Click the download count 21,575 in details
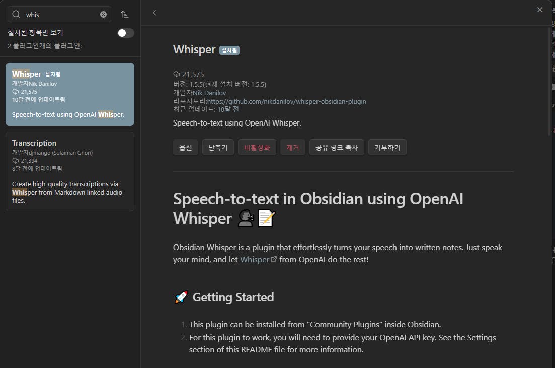The image size is (555, 368). [x=189, y=74]
